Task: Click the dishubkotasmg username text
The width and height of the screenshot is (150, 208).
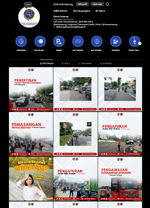Action: coord(63,4)
